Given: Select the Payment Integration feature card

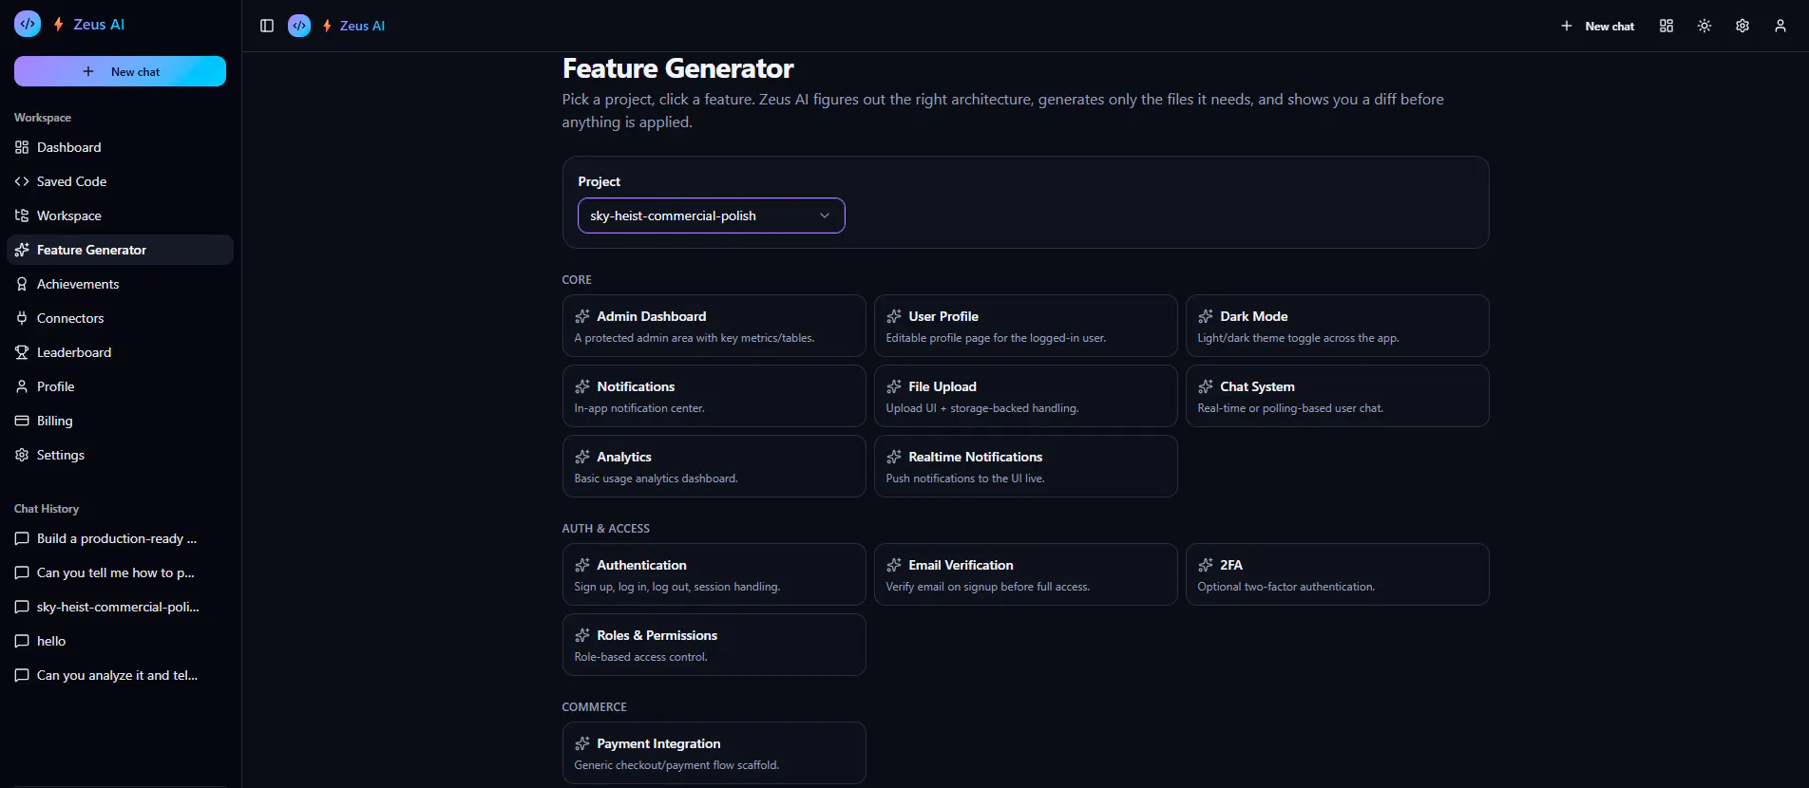Looking at the screenshot, I should (x=714, y=753).
